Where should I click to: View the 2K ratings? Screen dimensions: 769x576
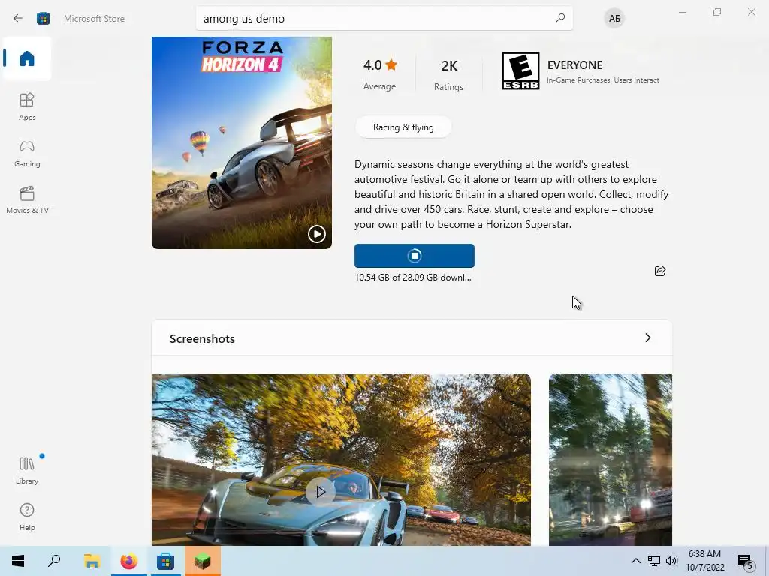pyautogui.click(x=449, y=75)
